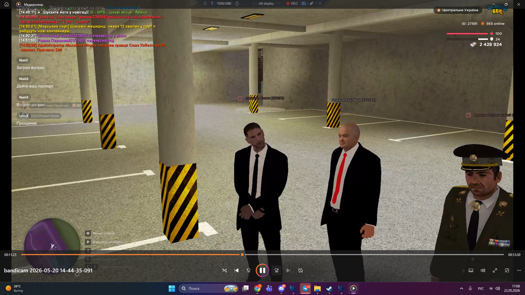Open File Explorer from taskbar
The height and width of the screenshot is (295, 525).
(x=317, y=288)
